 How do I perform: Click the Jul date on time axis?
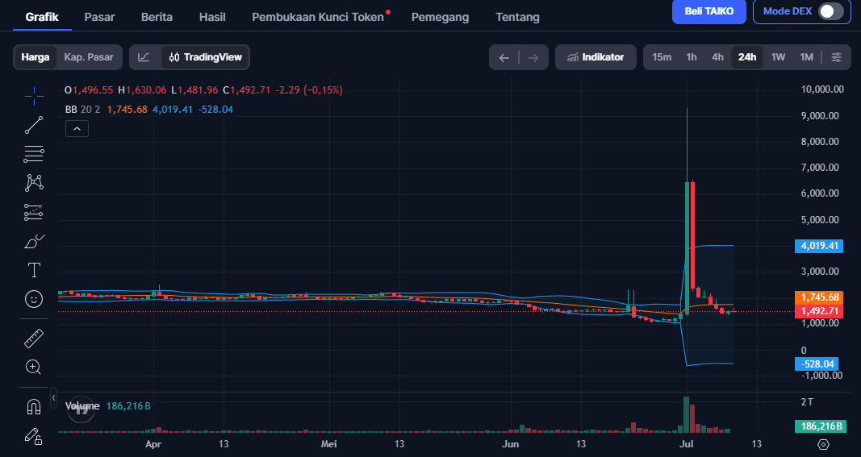687,444
